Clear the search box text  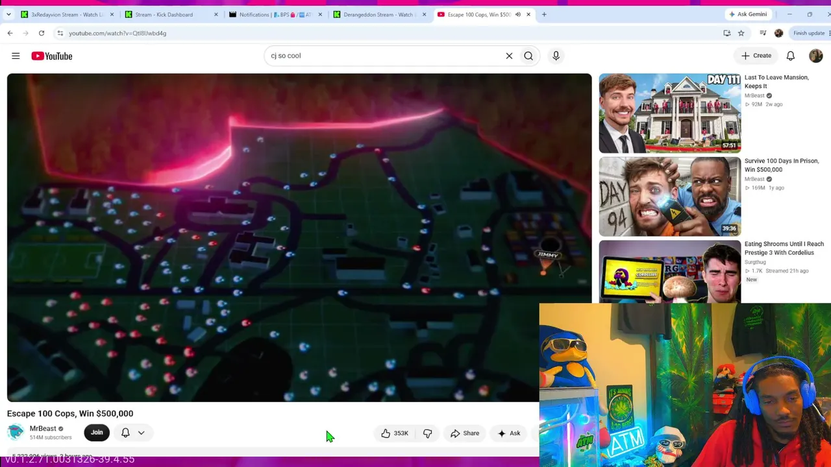(509, 56)
